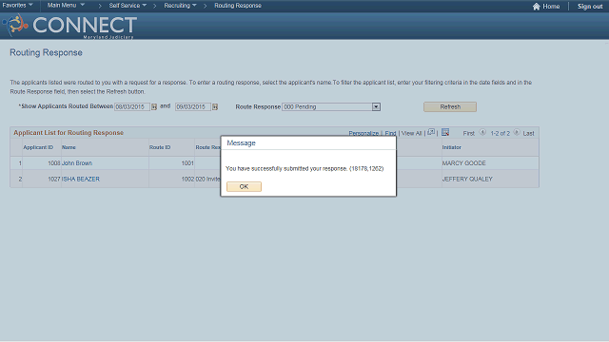Click the '1-2 of 2' row counter

click(500, 133)
